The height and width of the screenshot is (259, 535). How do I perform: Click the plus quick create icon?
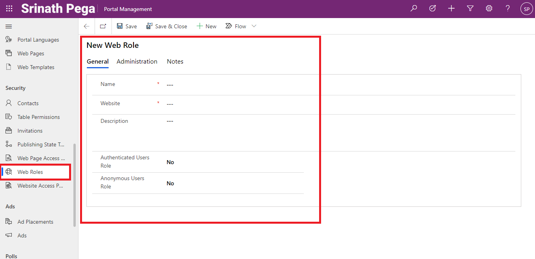pyautogui.click(x=451, y=9)
